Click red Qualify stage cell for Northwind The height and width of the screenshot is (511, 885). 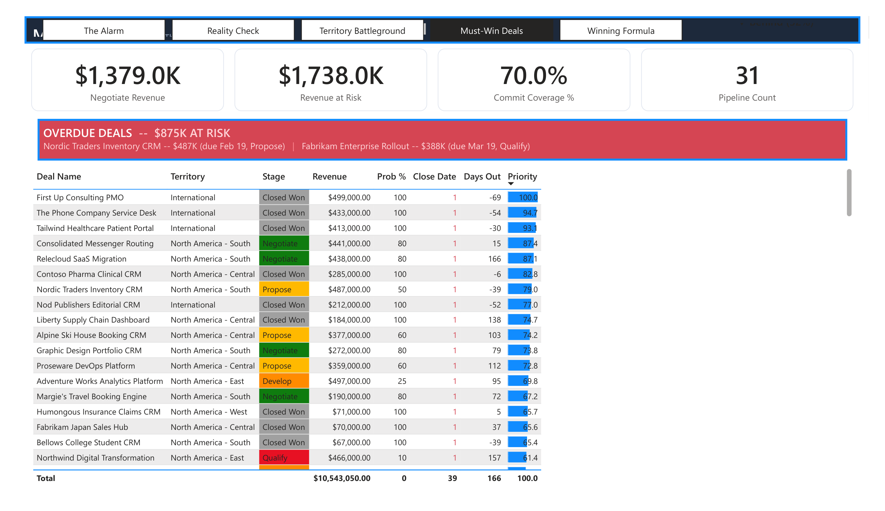284,457
